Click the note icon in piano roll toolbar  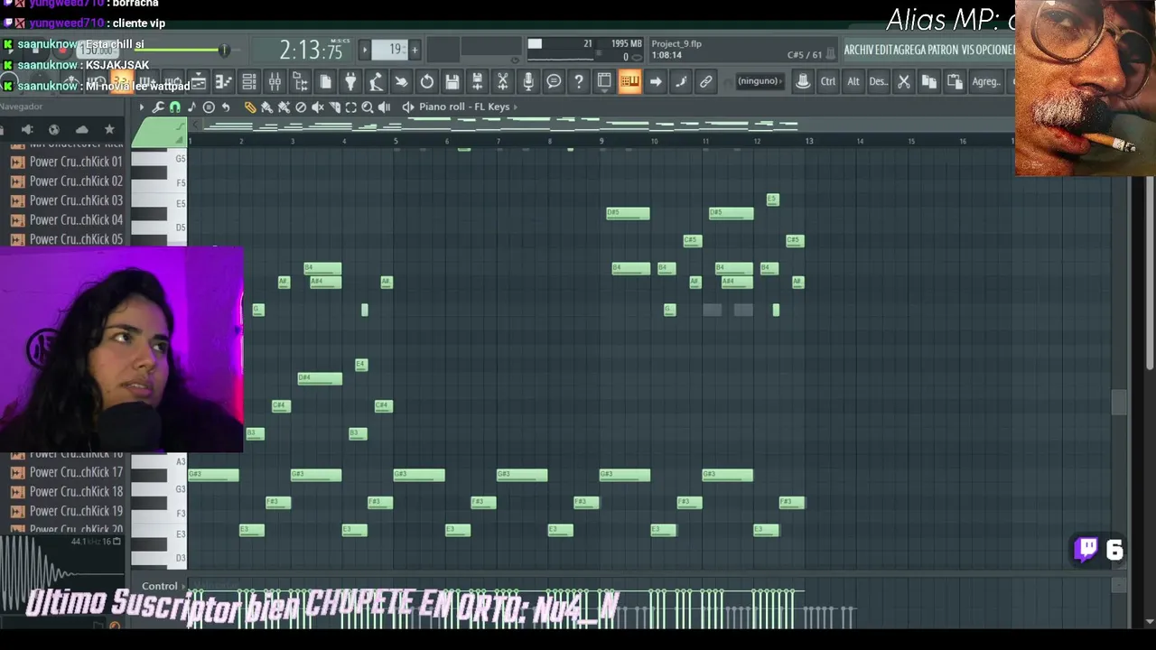(x=191, y=107)
